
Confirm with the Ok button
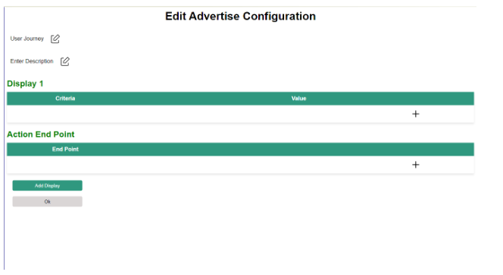pyautogui.click(x=48, y=202)
